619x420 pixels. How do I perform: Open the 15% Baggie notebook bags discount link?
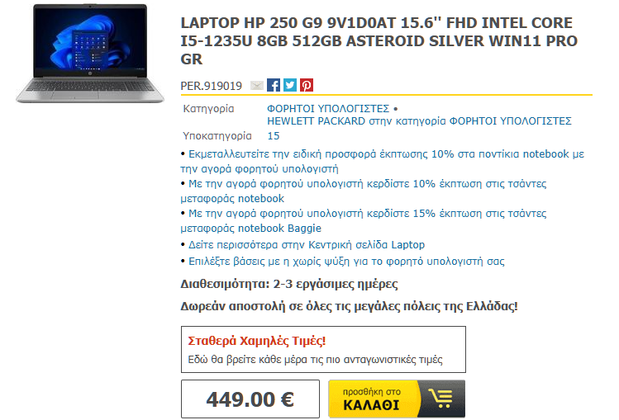(363, 220)
